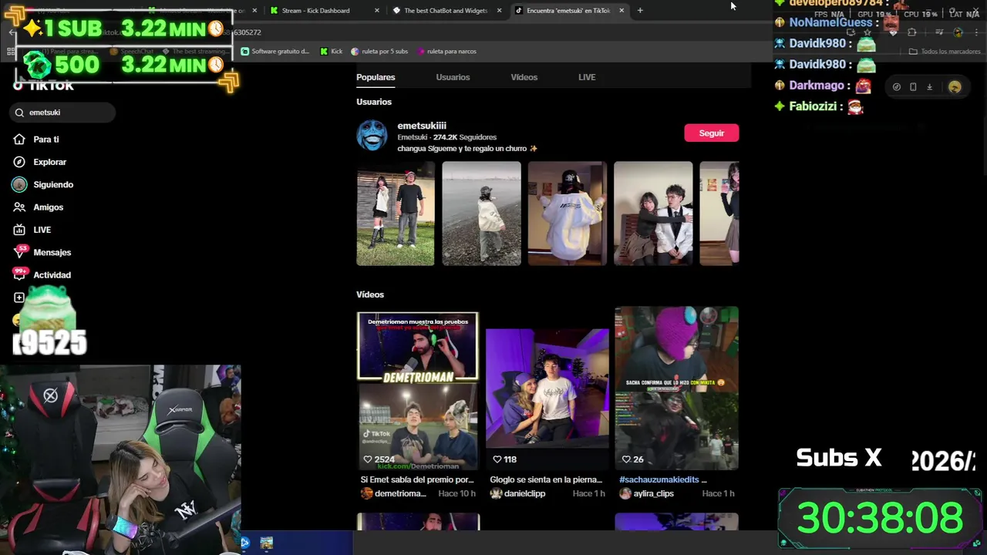This screenshot has width=987, height=555.
Task: Click the demetrioma... author name
Action: [400, 493]
